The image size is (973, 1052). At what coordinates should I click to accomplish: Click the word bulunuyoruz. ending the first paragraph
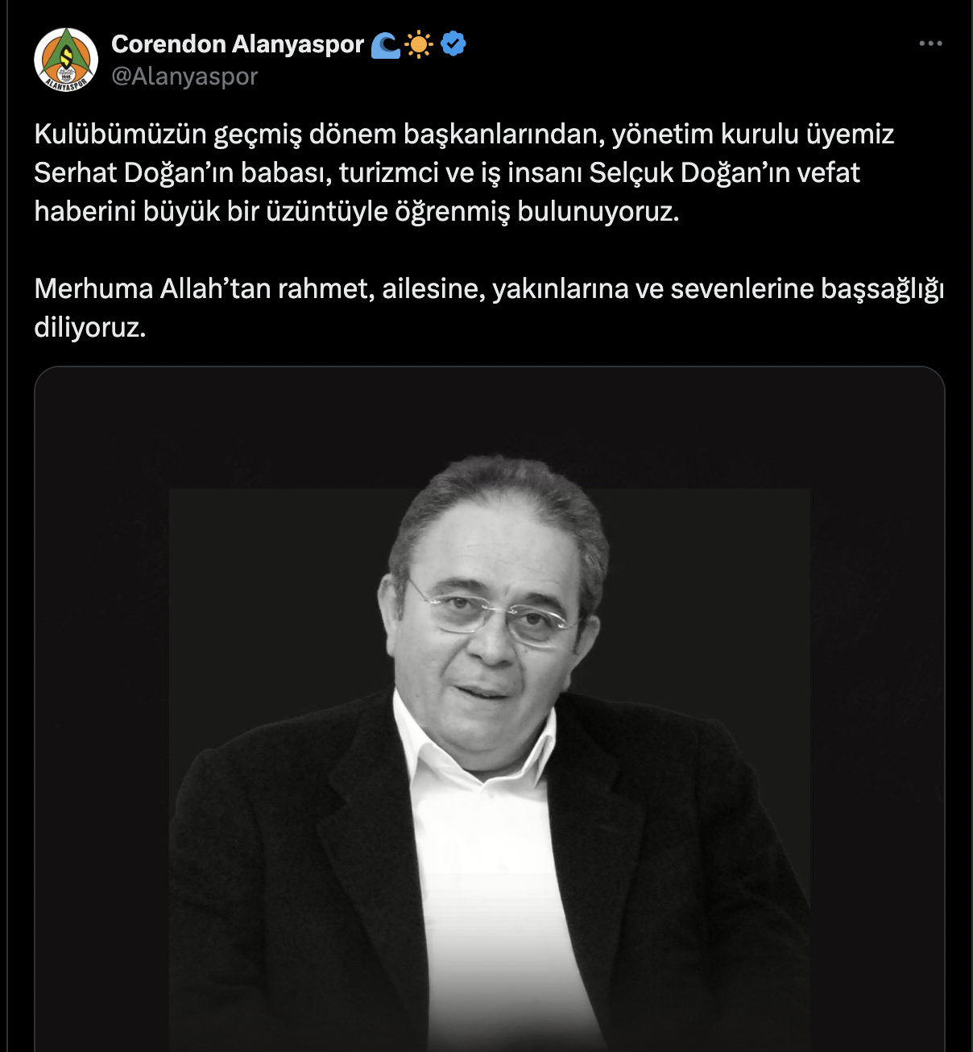point(598,211)
